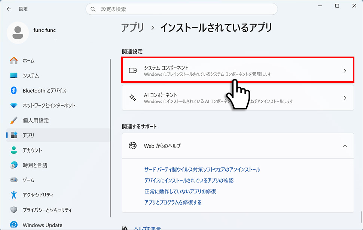Click the AI components sparkle icon
Image resolution: width=363 pixels, height=230 pixels.
point(132,97)
